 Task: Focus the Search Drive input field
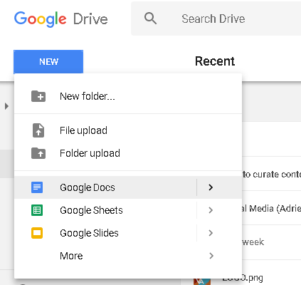click(x=216, y=19)
